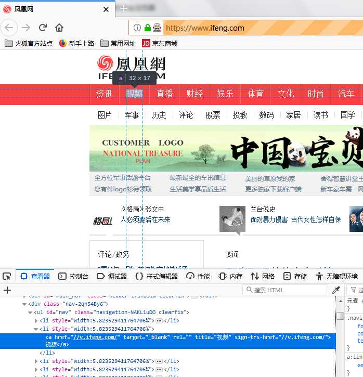The height and width of the screenshot is (377, 363).
Task: Collapse the ul id nav node
Action: tap(30, 313)
